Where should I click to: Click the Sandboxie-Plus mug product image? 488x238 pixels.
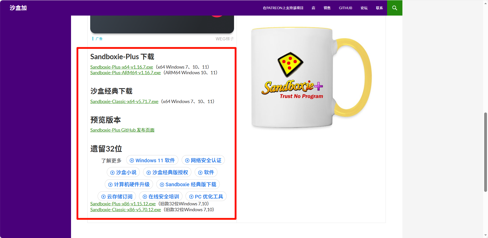(x=311, y=77)
